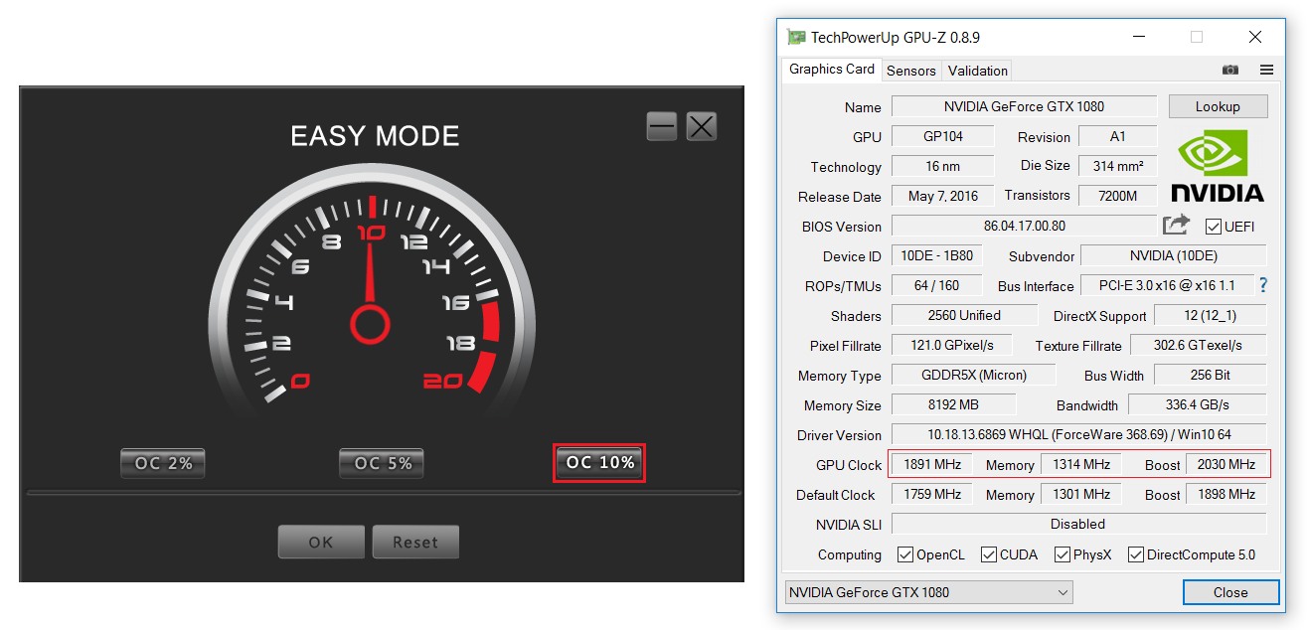Click overclocked Memory value 1314 MHz
The image size is (1308, 630).
pyautogui.click(x=1081, y=464)
